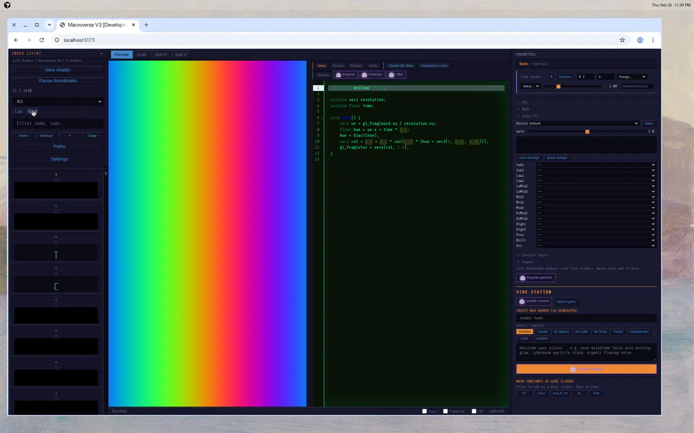Click the R reset button next to Time speed
The height and width of the screenshot is (433, 694).
[x=551, y=77]
